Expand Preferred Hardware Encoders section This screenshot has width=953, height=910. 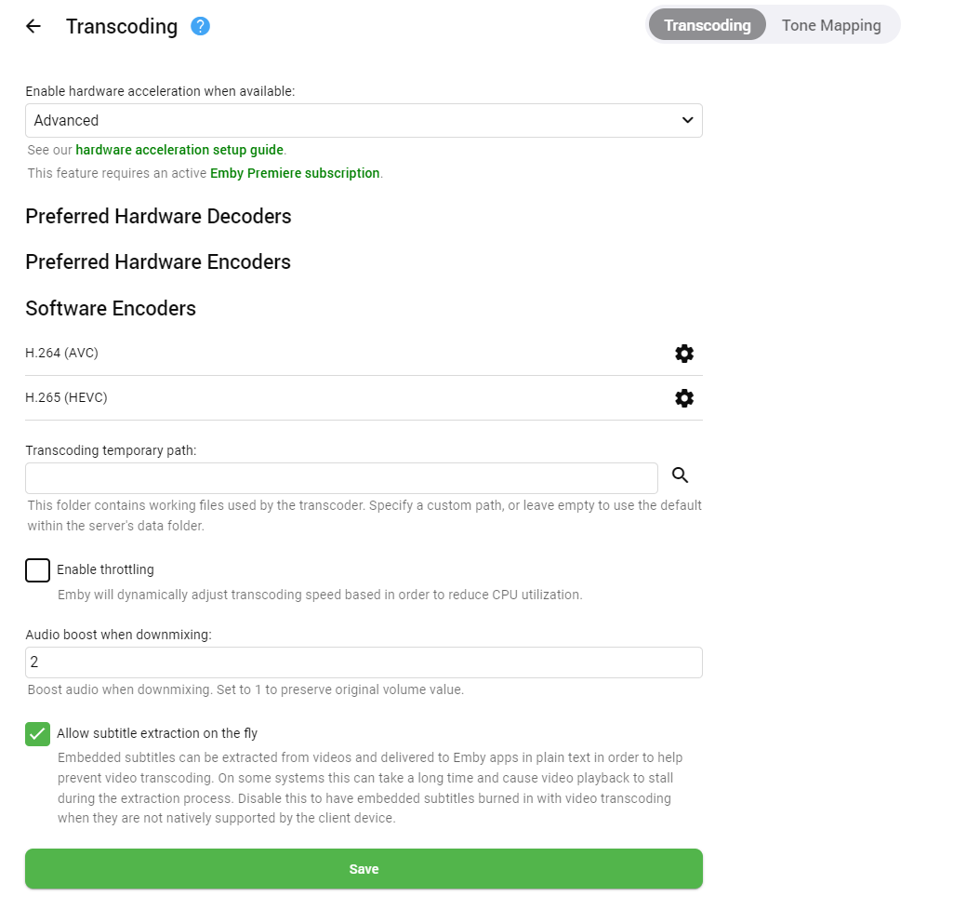[158, 262]
